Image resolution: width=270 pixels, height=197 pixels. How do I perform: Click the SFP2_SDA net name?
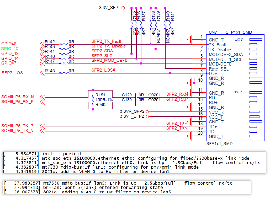pos(102,51)
